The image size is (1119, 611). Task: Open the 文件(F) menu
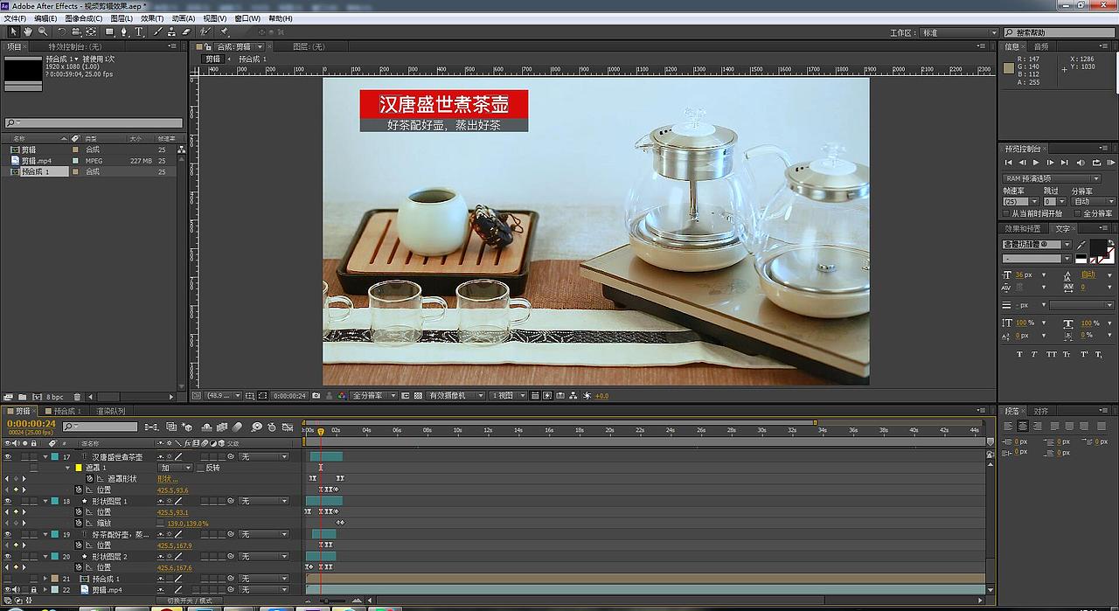click(15, 18)
